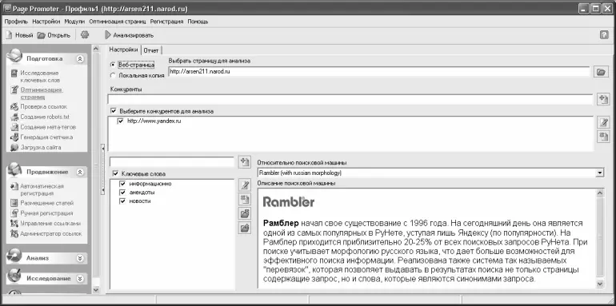Click Управление ссылками sidebar icon

[x=14, y=224]
